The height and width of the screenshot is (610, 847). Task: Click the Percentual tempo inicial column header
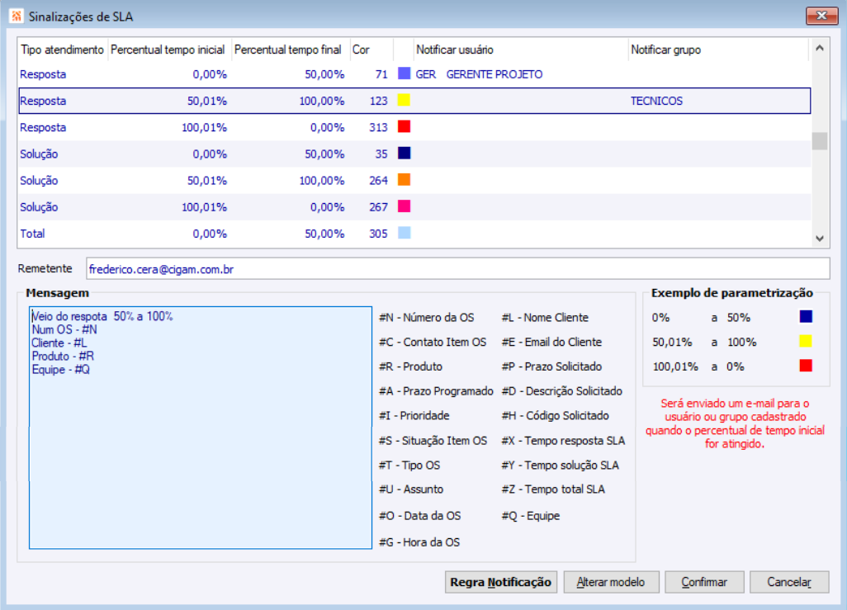click(x=168, y=50)
